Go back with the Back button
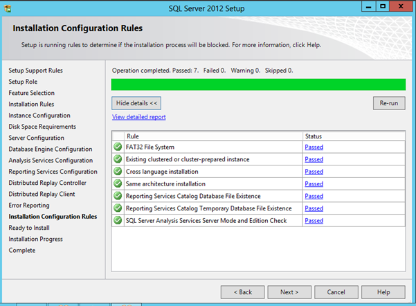This screenshot has width=416, height=306. [x=242, y=292]
